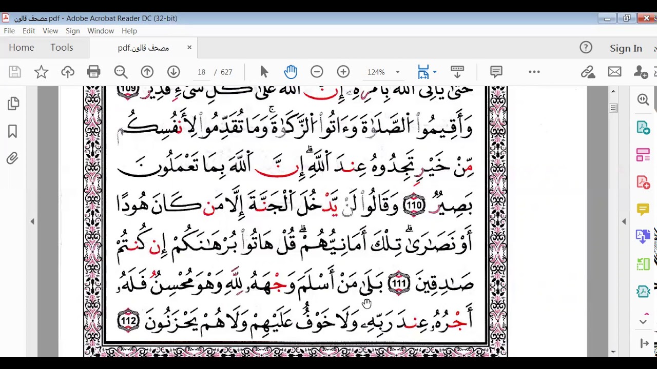657x369 pixels.
Task: Switch to the Tools tab
Action: tap(62, 47)
